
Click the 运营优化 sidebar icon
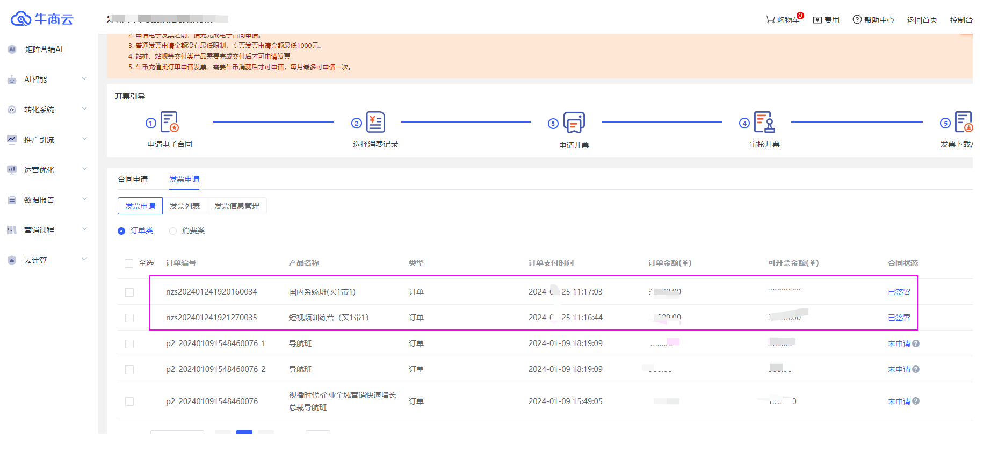click(12, 170)
